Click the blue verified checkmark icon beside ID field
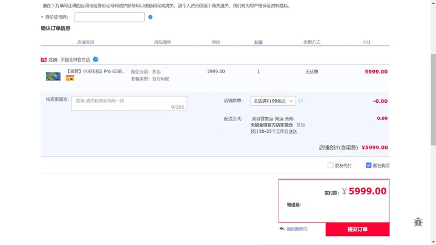 pos(150,17)
